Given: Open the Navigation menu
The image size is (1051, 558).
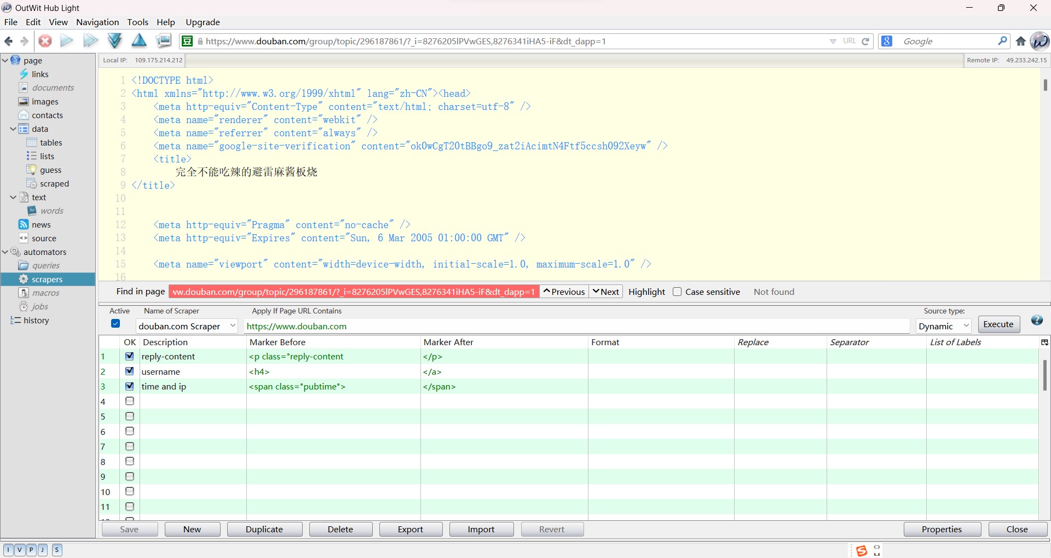Looking at the screenshot, I should [97, 22].
